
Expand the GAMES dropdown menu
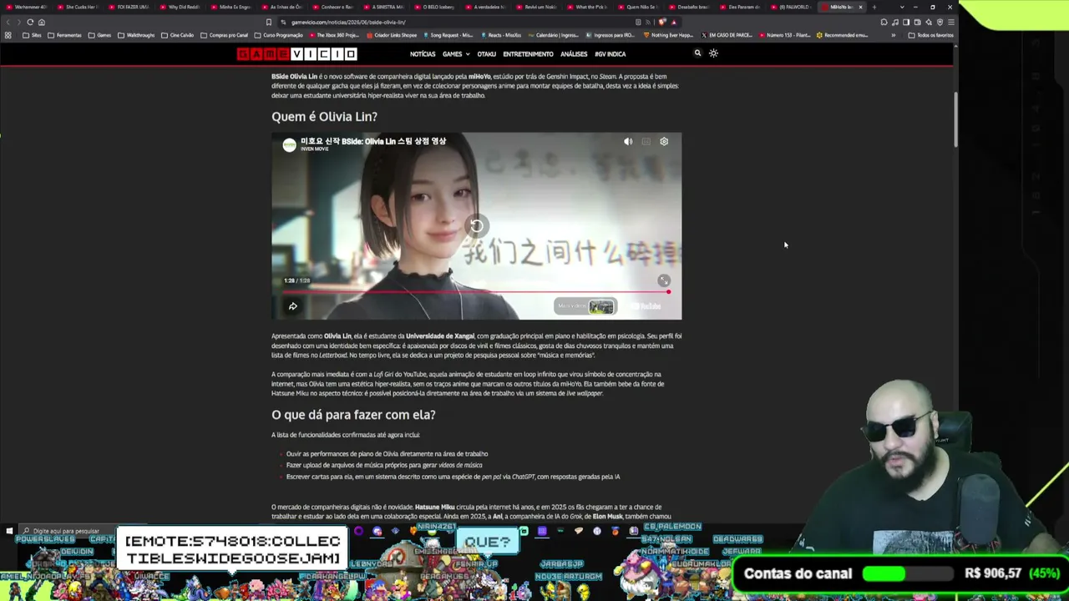(x=456, y=54)
